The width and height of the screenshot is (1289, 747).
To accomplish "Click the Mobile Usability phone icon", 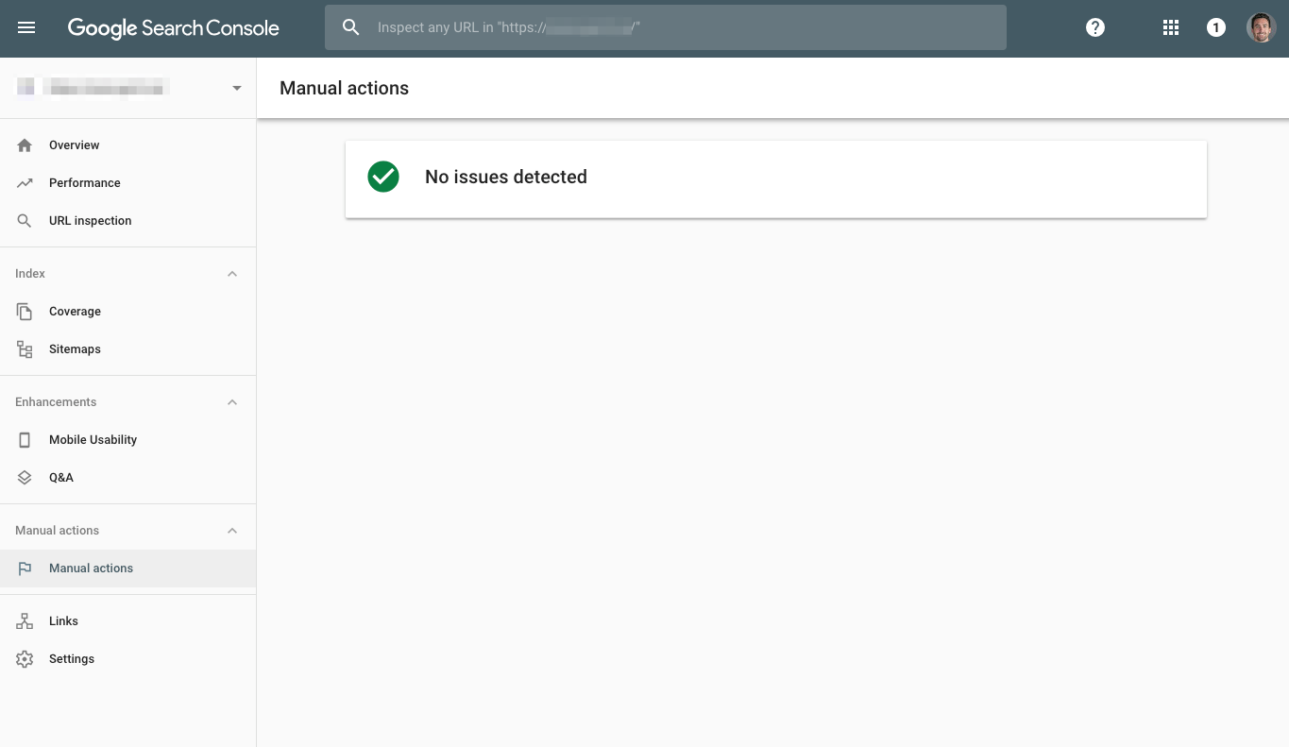I will click(x=25, y=440).
